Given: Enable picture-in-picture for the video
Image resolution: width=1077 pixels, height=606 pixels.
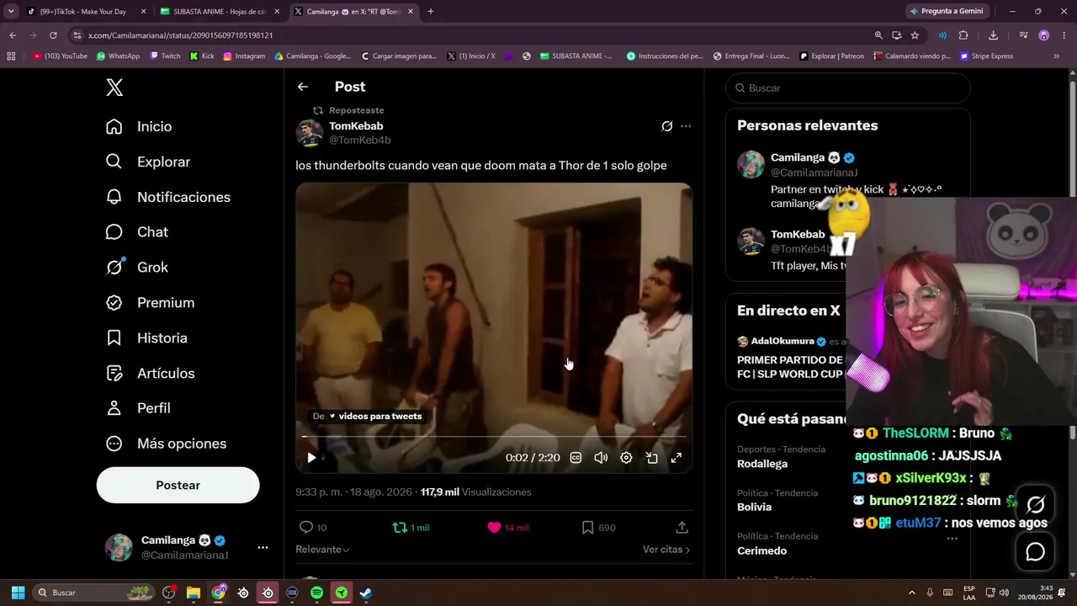Looking at the screenshot, I should click(651, 458).
